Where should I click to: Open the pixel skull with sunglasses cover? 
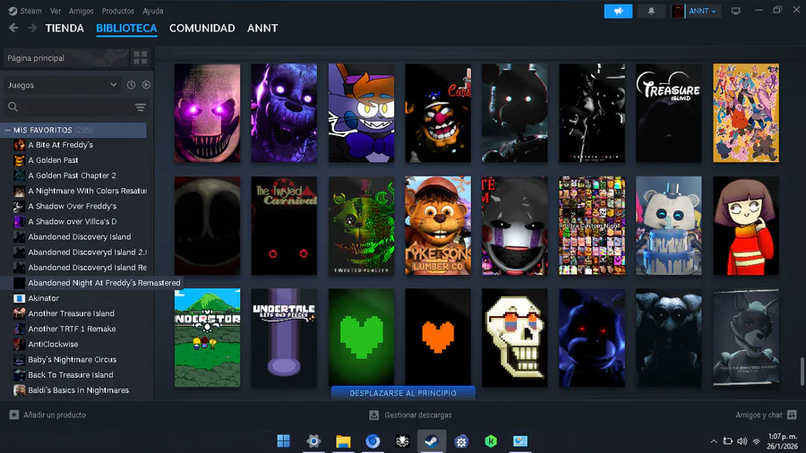click(x=515, y=338)
